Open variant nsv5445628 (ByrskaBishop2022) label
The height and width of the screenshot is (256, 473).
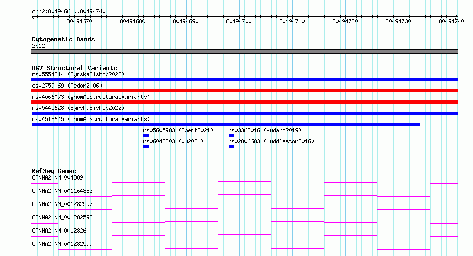[78, 108]
